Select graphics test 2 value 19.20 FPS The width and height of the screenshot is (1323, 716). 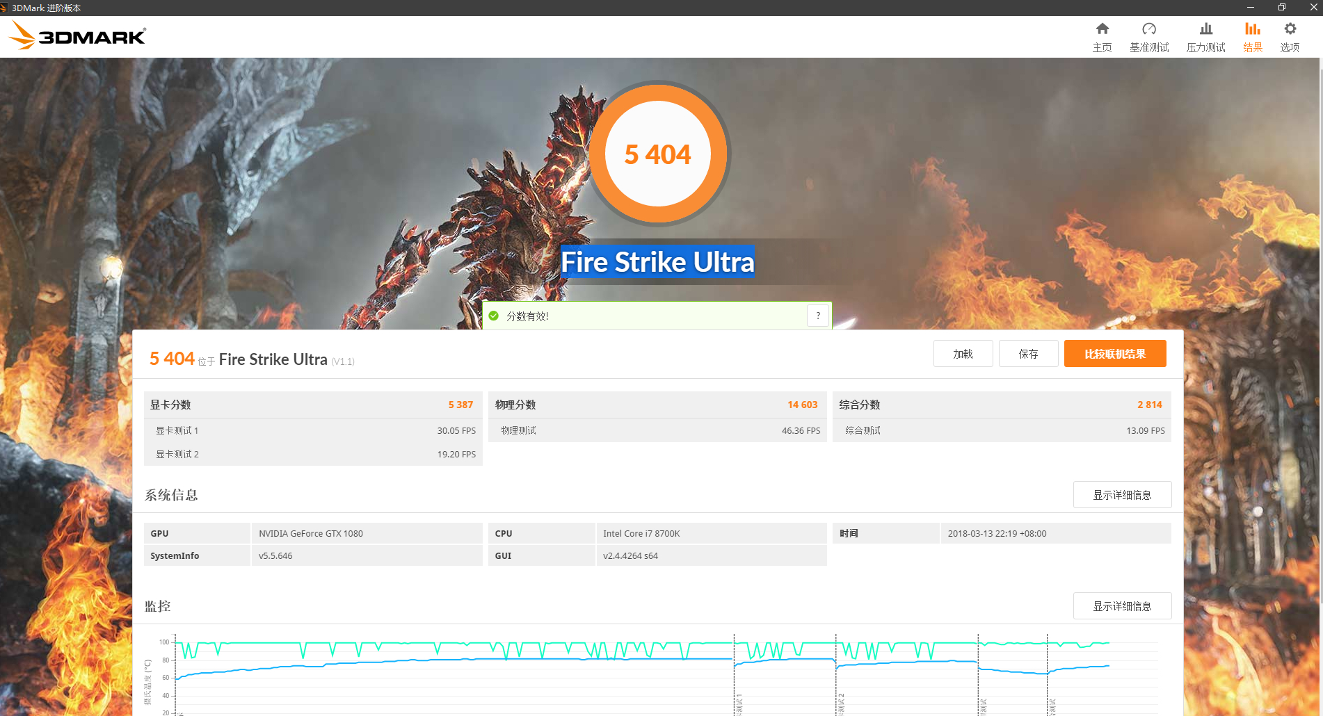(x=456, y=455)
